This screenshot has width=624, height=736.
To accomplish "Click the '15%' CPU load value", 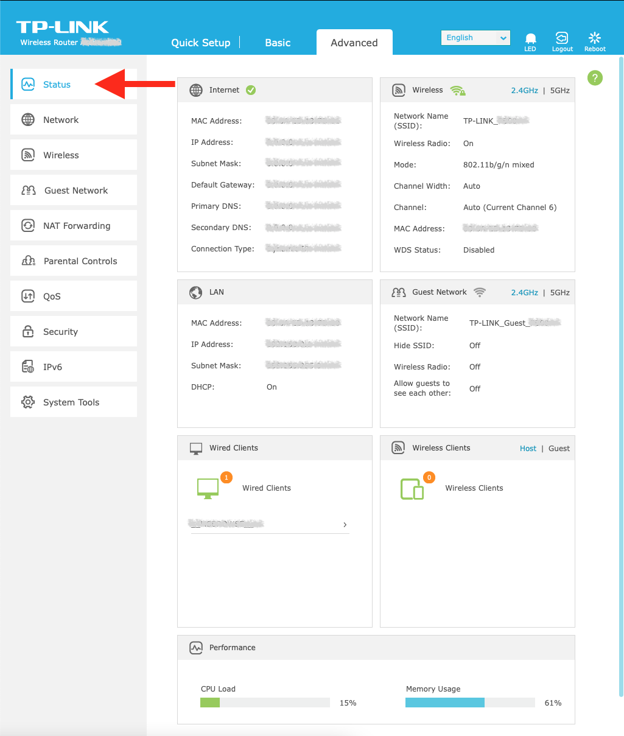I will tap(348, 703).
